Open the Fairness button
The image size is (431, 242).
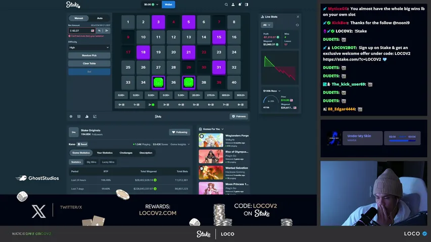tap(239, 116)
